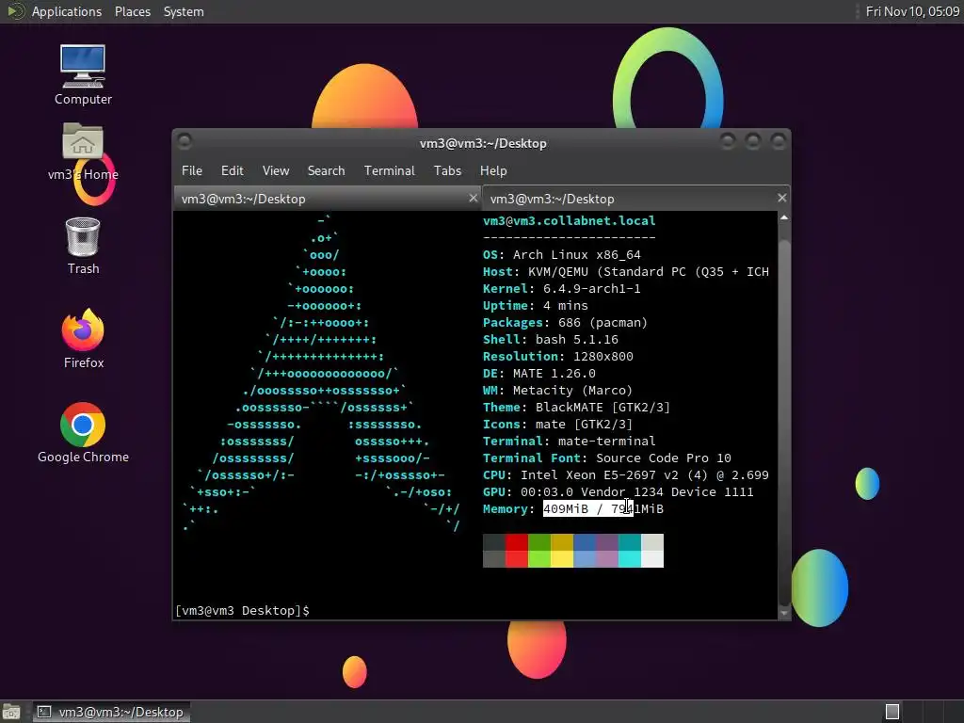Open the terminal Edit menu
Screen dimensions: 964x723
[232, 171]
